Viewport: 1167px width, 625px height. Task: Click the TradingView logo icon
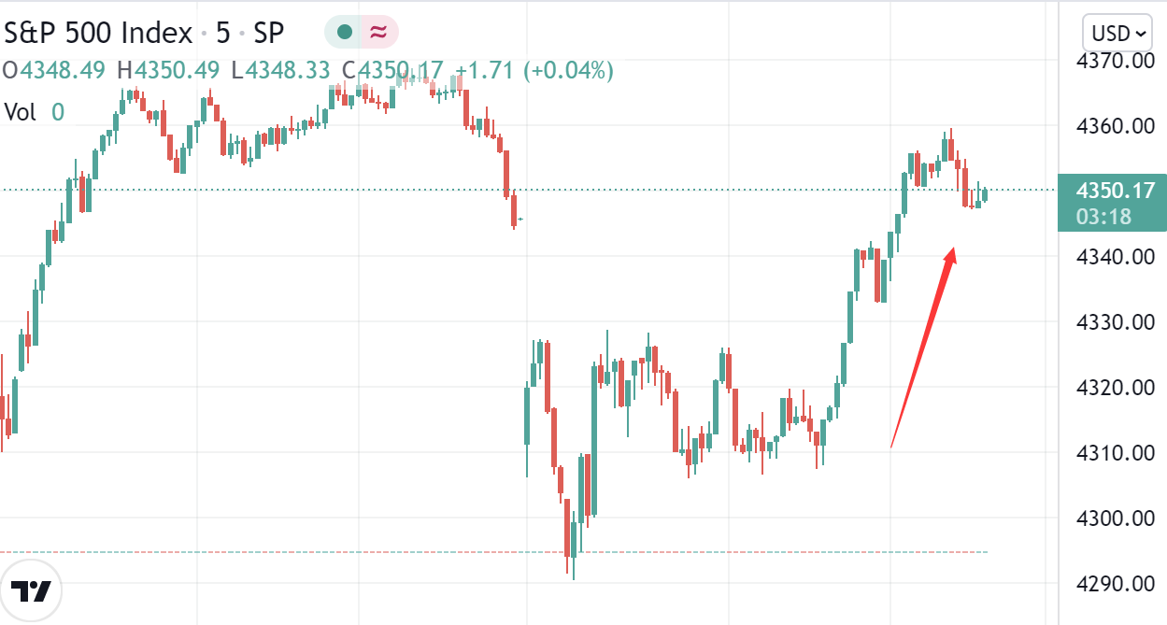tap(32, 590)
